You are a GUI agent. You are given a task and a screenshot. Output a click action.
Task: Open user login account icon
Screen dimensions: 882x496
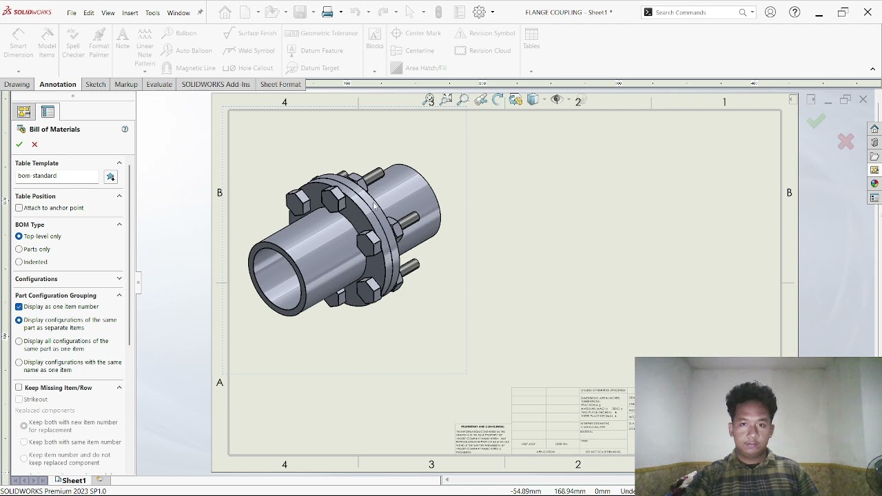[770, 12]
